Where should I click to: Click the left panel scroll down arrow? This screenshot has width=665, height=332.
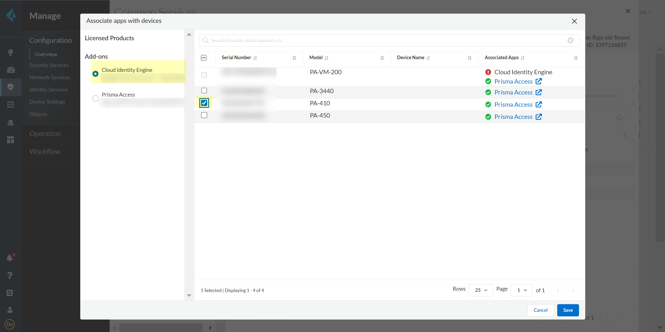pyautogui.click(x=189, y=295)
